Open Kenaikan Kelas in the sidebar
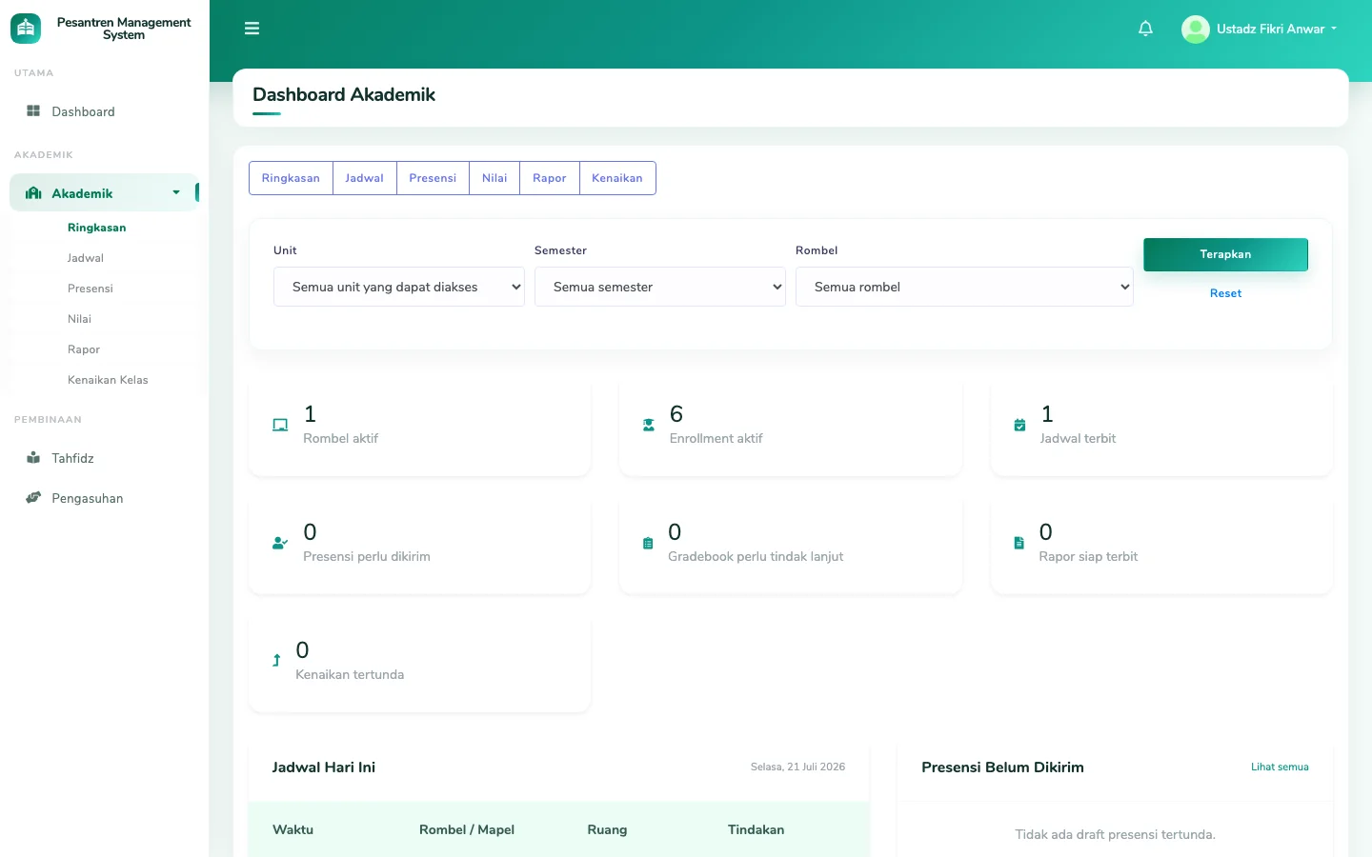Screen dimensions: 1372x857 click(x=108, y=380)
